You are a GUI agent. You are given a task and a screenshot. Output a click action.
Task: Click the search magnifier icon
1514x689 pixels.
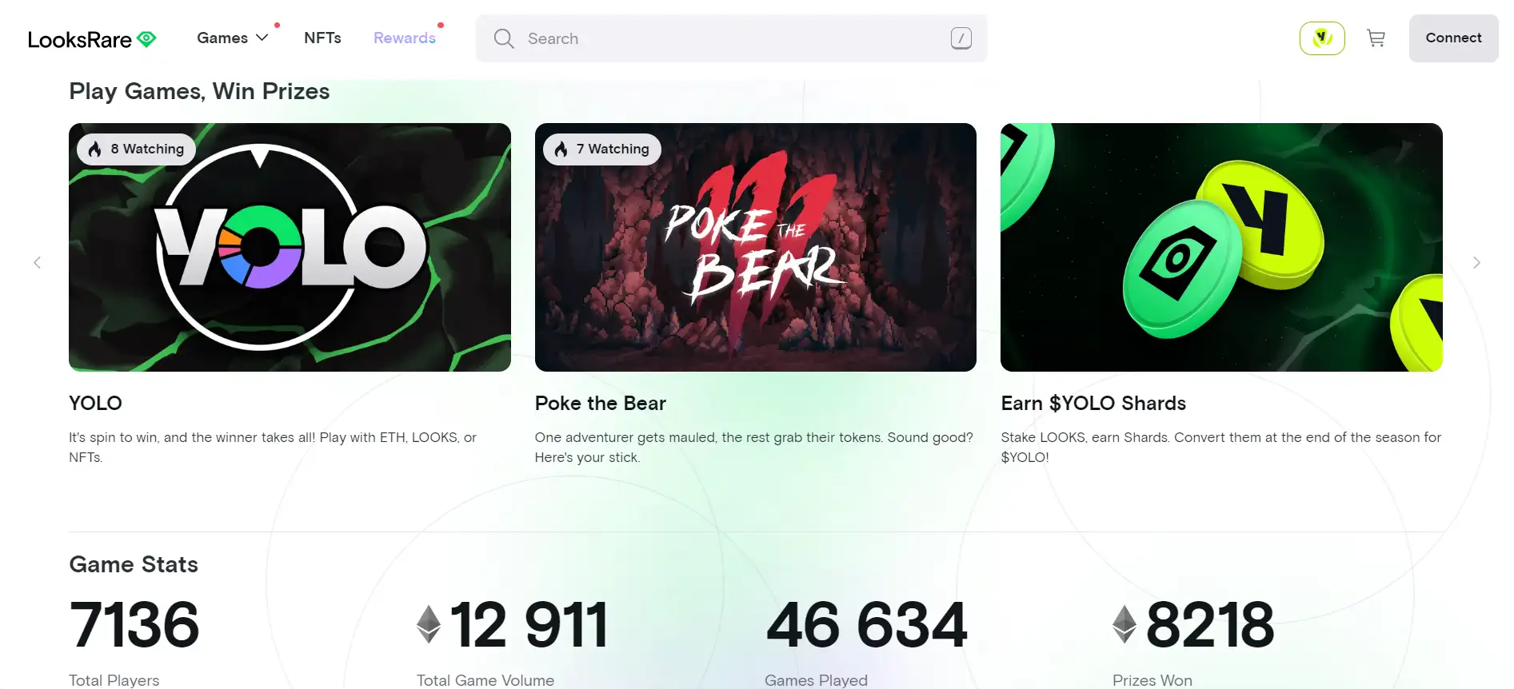click(504, 38)
